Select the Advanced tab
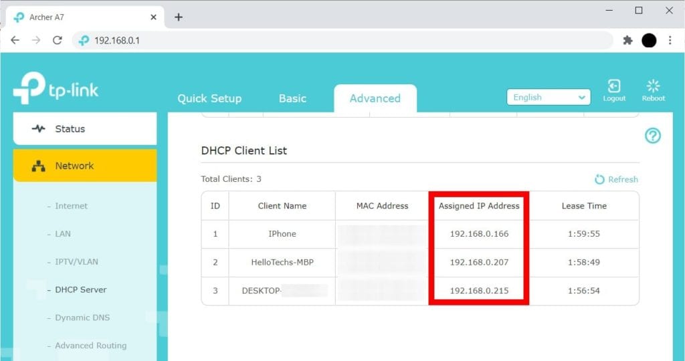 coord(375,99)
